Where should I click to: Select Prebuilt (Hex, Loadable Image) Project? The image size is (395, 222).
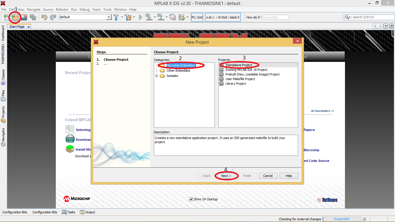tap(252, 74)
